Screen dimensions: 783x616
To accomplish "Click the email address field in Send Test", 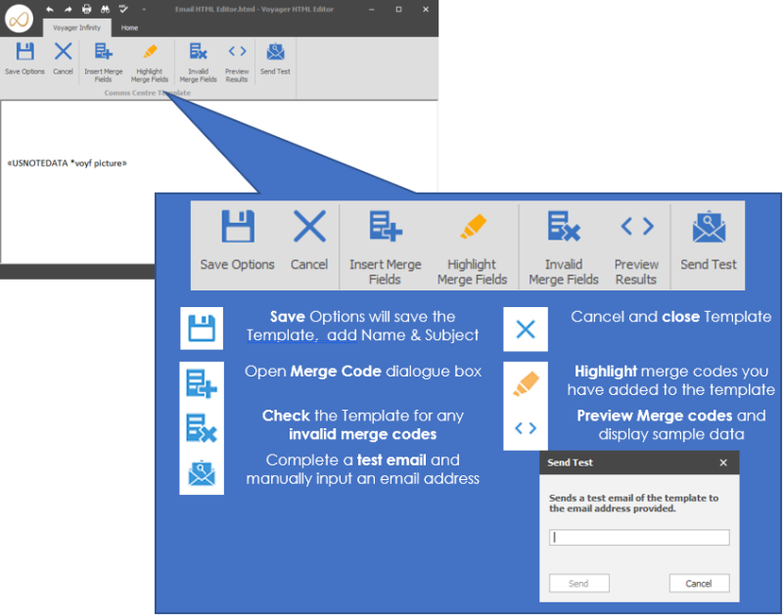I will (639, 538).
